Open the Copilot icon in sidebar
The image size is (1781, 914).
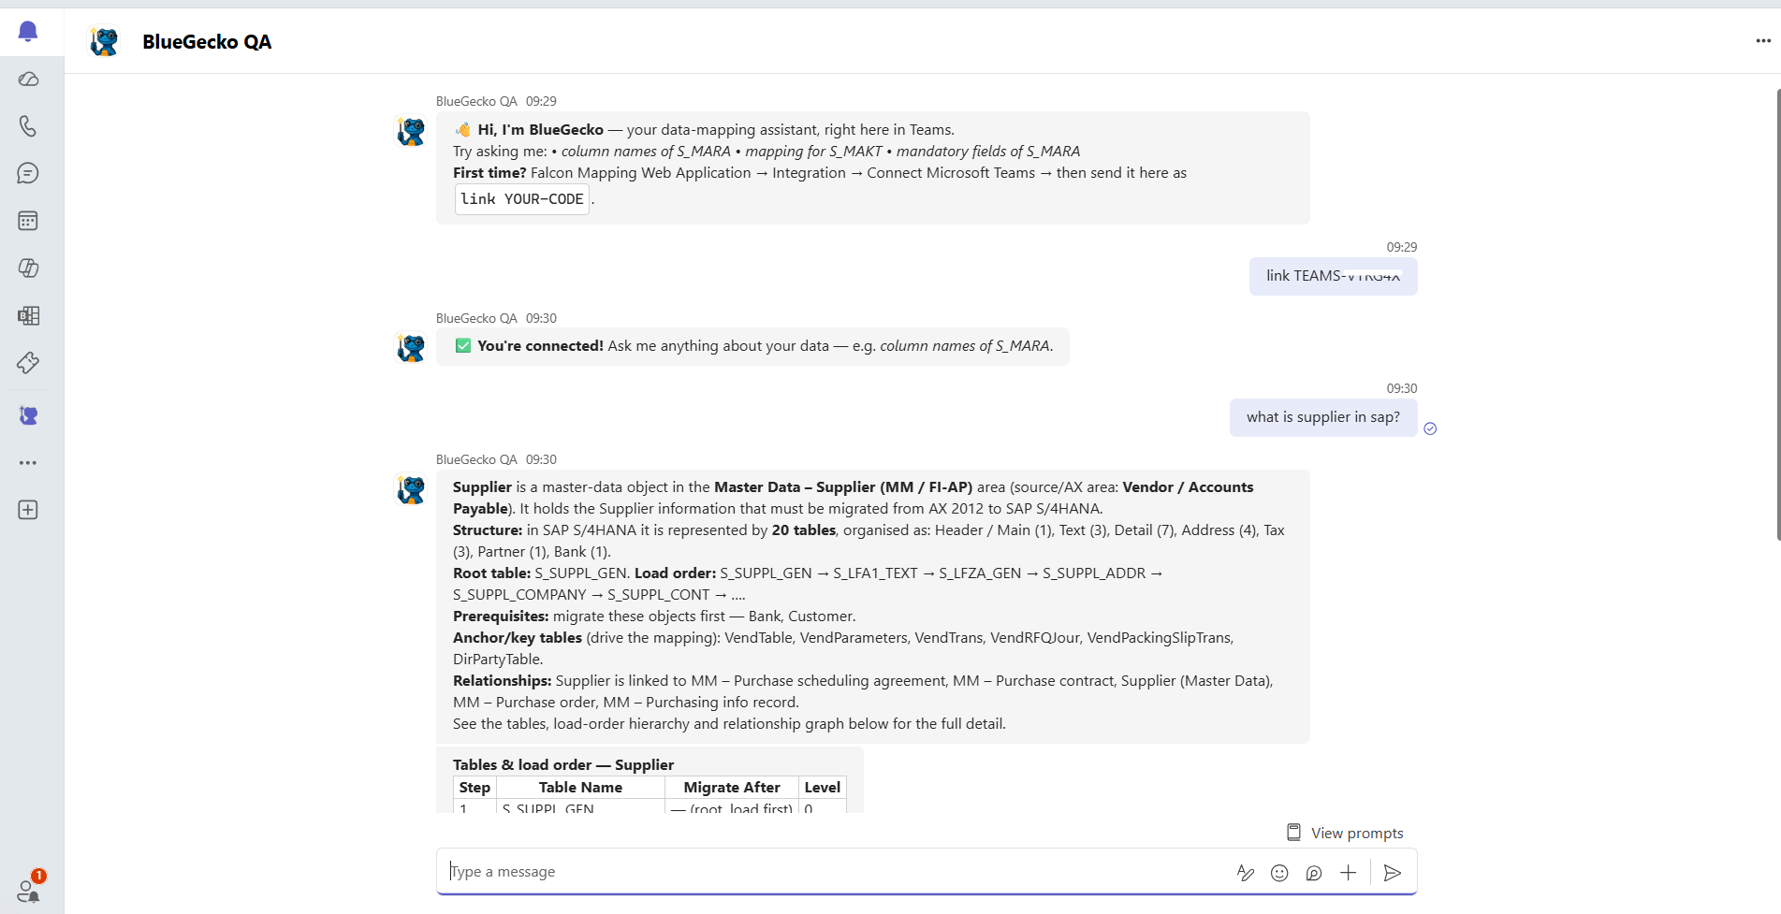click(x=28, y=268)
